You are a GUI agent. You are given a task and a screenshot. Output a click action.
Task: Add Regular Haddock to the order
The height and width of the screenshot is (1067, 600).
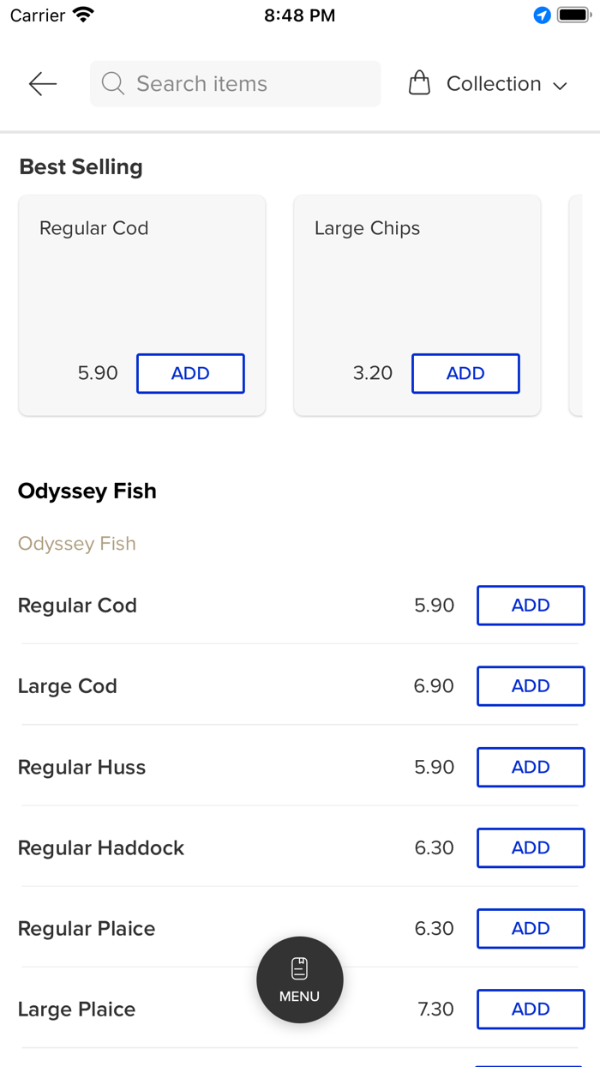(530, 847)
